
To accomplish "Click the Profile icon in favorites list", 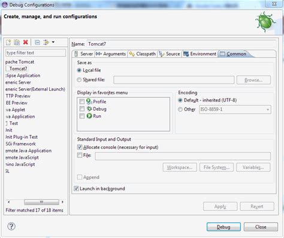I will coord(89,102).
